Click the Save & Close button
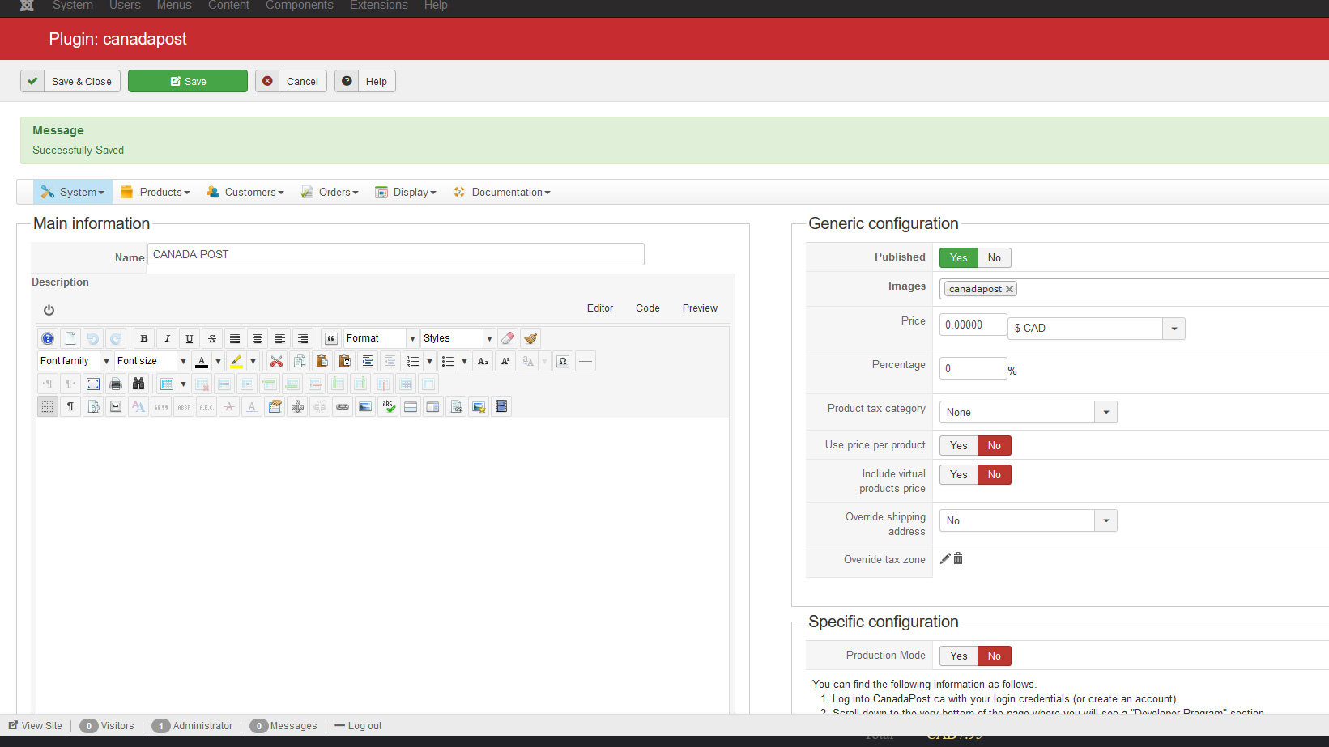The image size is (1329, 747). (70, 81)
